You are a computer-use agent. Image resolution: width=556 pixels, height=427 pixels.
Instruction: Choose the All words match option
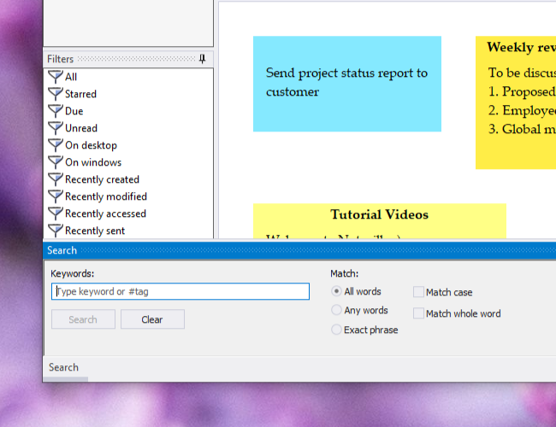336,291
